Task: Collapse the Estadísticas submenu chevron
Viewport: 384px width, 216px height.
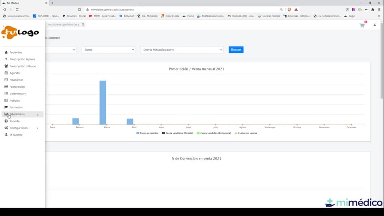Action: 38,115
